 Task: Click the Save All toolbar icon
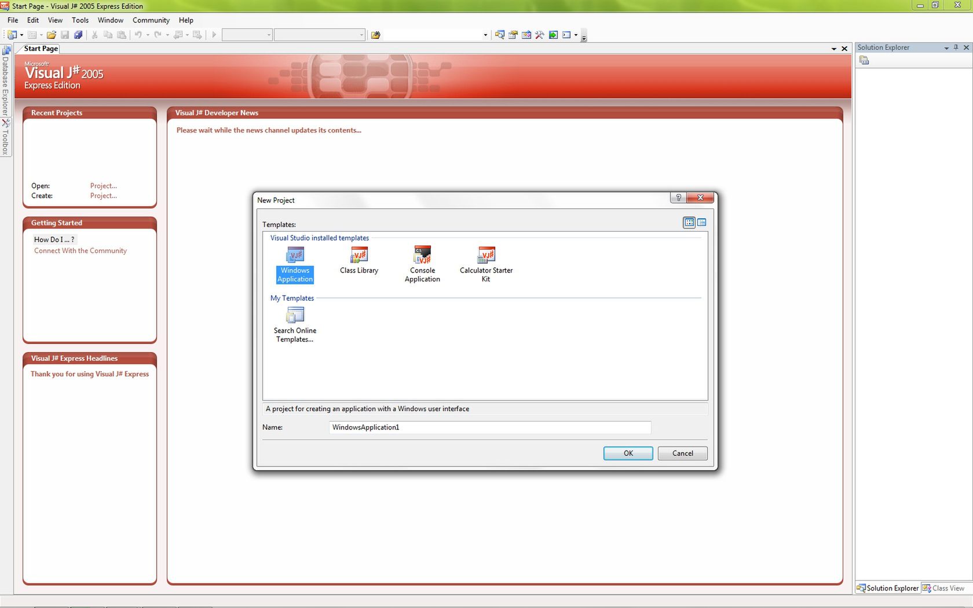coord(78,35)
